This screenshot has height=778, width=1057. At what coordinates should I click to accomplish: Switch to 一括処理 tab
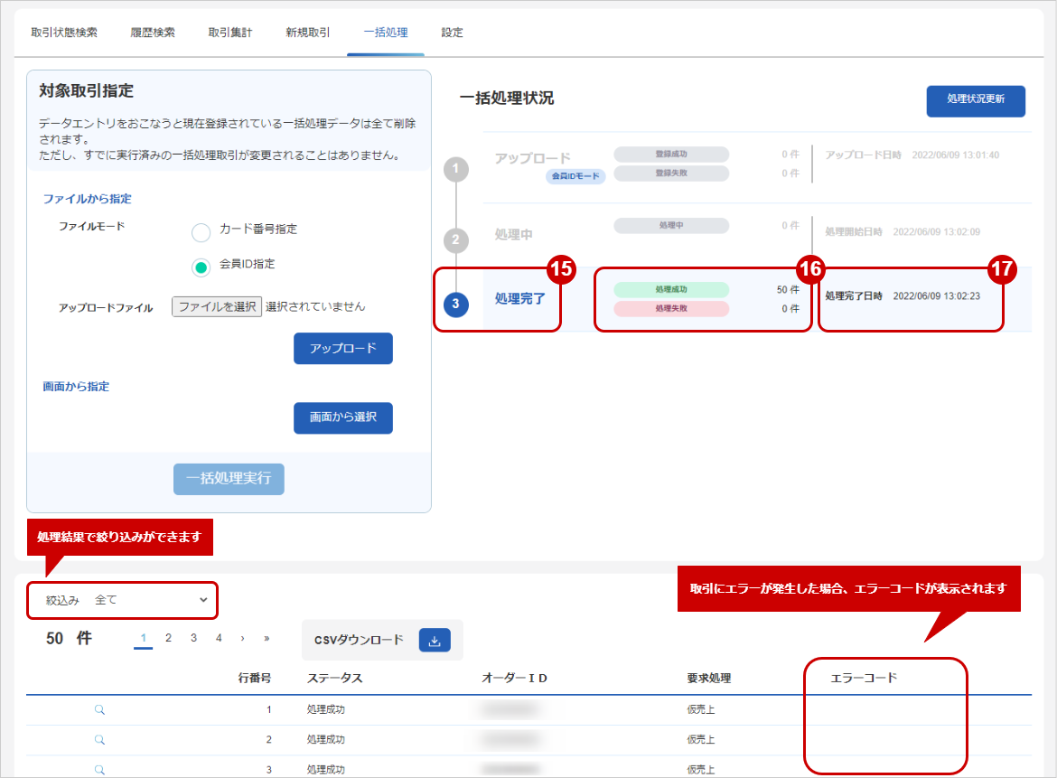[386, 33]
